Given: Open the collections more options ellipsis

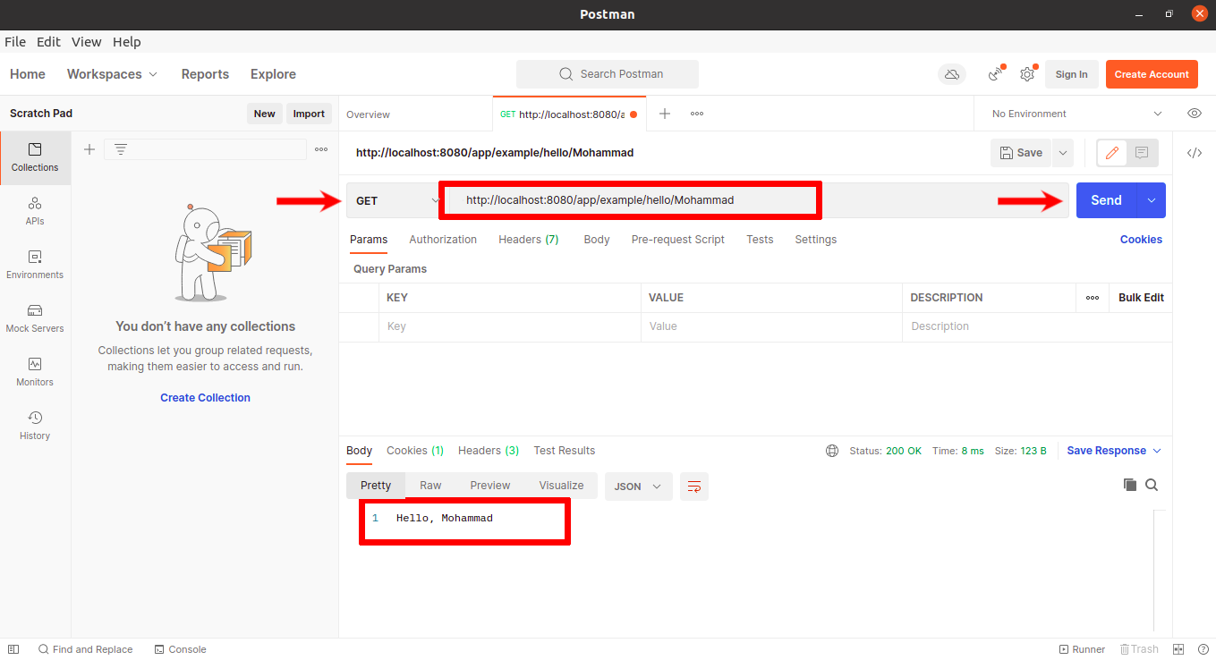Looking at the screenshot, I should [x=321, y=149].
